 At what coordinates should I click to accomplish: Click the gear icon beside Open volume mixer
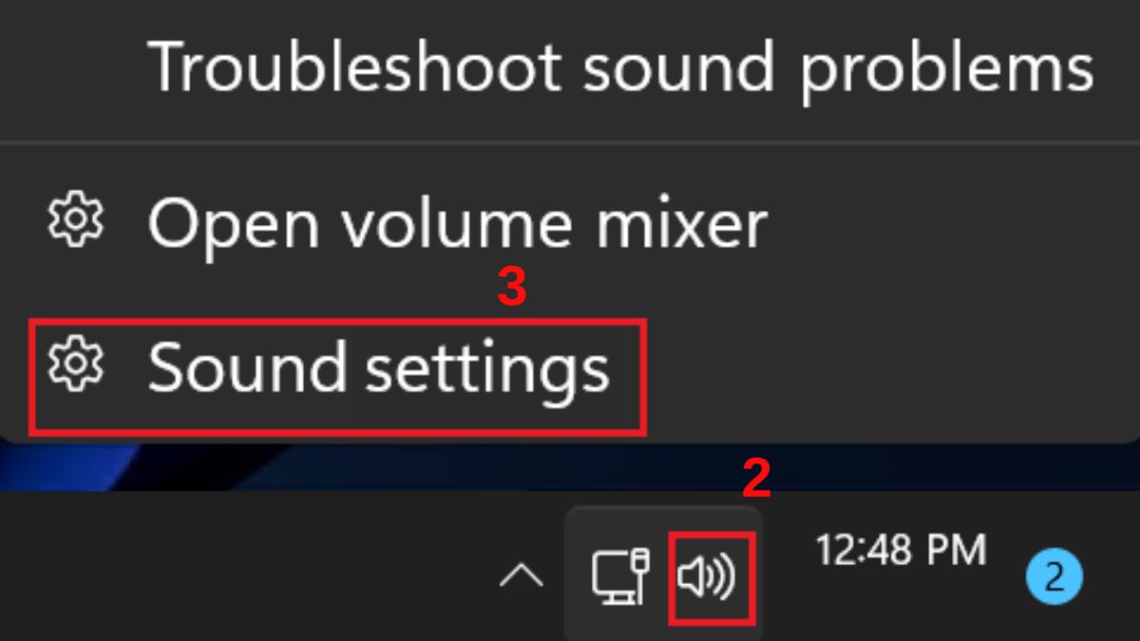tap(76, 222)
